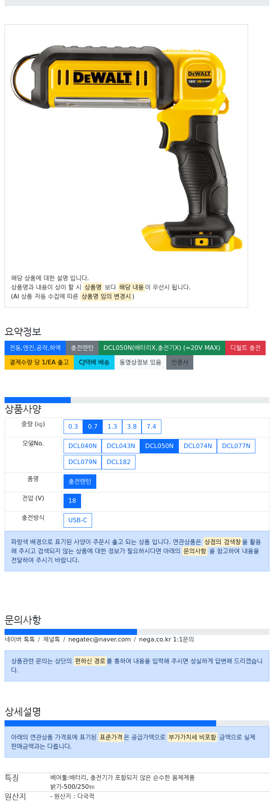Select model DCL077N
Screen dimensions: 274x804
236,446
